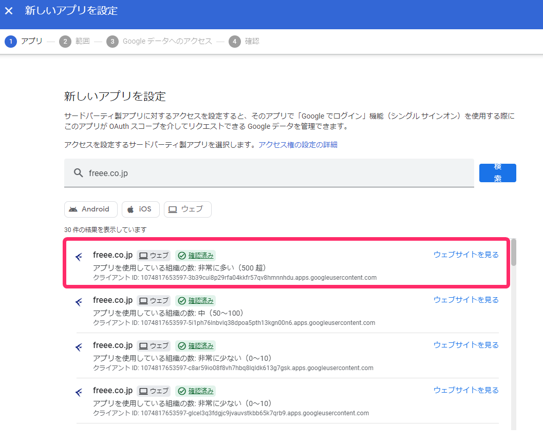Click client ID containing glcel3q3fdgjc9jvauvstkbb65k7qrb9
Screen dimensions: 543x444
point(231,413)
